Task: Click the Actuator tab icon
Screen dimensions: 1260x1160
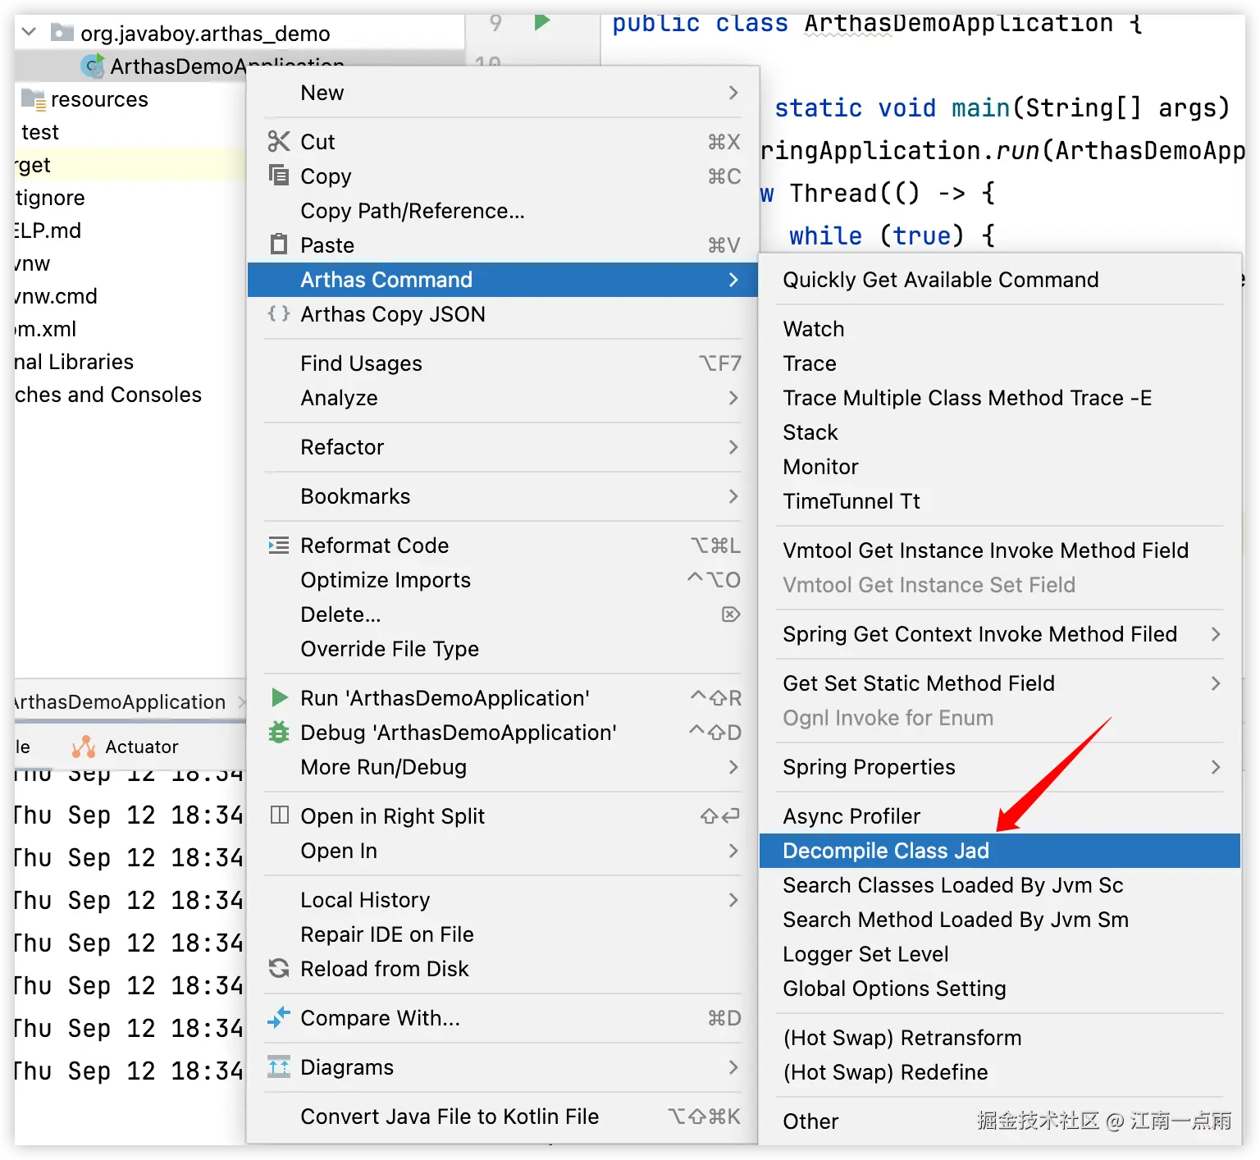Action: pyautogui.click(x=84, y=747)
